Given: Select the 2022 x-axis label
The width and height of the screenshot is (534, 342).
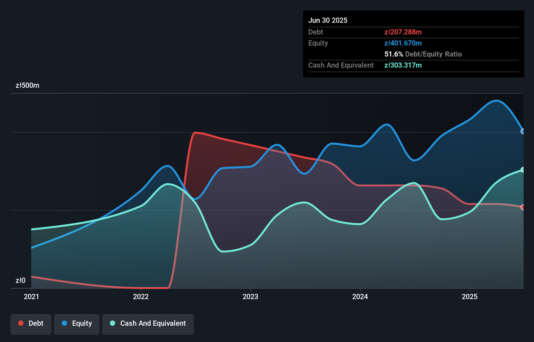Looking at the screenshot, I should tap(141, 296).
